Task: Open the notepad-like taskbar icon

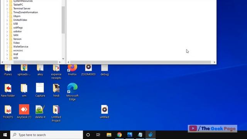Action: [x=140, y=135]
